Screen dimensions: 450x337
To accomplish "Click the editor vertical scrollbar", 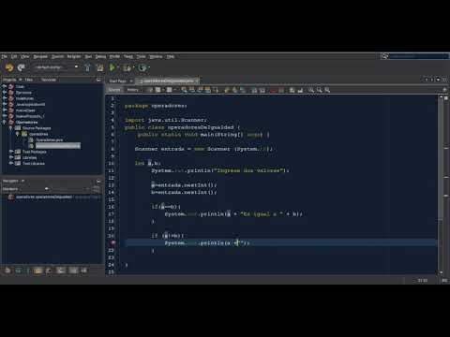I will pyautogui.click(x=441, y=185).
